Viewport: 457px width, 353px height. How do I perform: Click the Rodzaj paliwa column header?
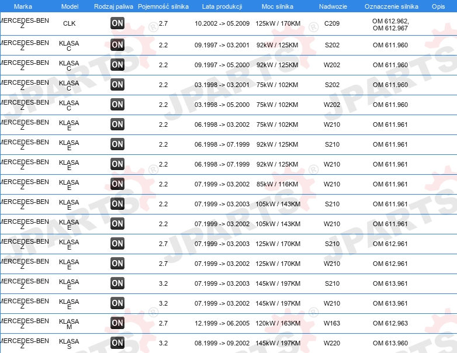coord(113,6)
